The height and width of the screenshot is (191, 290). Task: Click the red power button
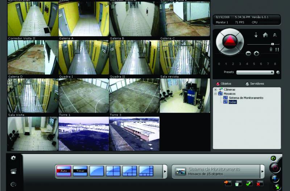coord(275,168)
